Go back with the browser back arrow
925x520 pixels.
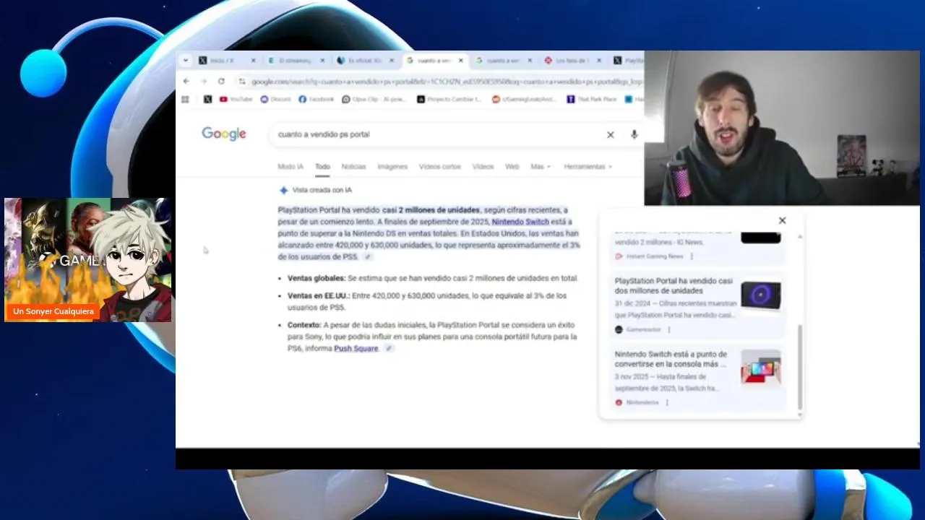[186, 82]
